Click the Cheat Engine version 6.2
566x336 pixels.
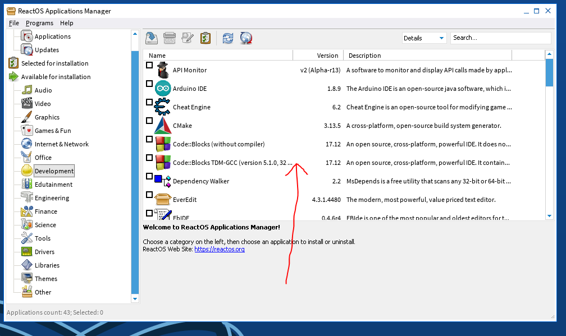[x=336, y=107]
